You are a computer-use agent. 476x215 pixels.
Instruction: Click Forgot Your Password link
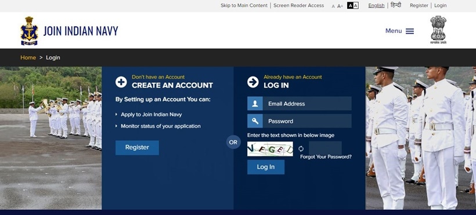tap(326, 157)
